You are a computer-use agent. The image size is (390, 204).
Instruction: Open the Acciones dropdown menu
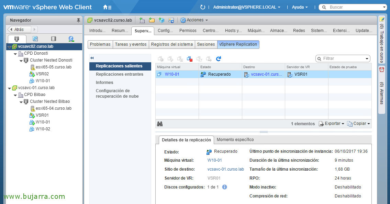(197, 20)
